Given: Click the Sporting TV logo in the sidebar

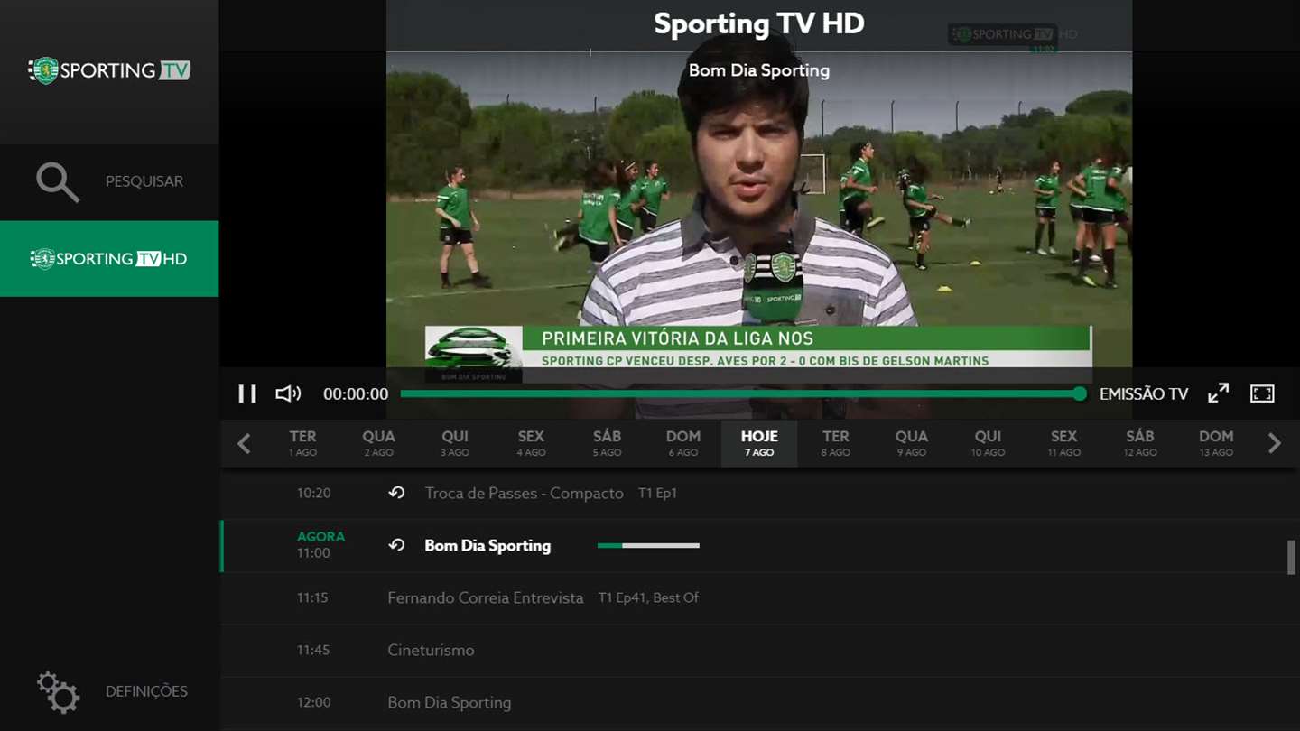Looking at the screenshot, I should click(109, 70).
